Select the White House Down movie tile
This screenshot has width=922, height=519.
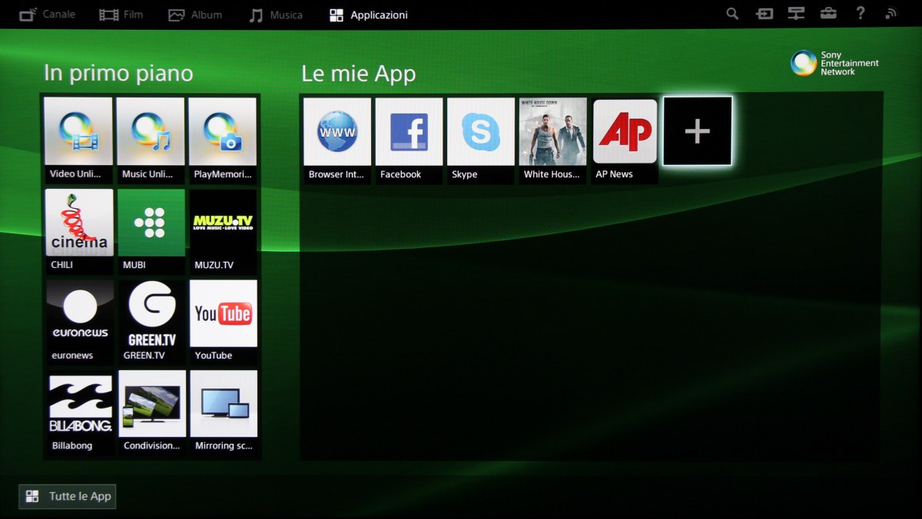(553, 140)
